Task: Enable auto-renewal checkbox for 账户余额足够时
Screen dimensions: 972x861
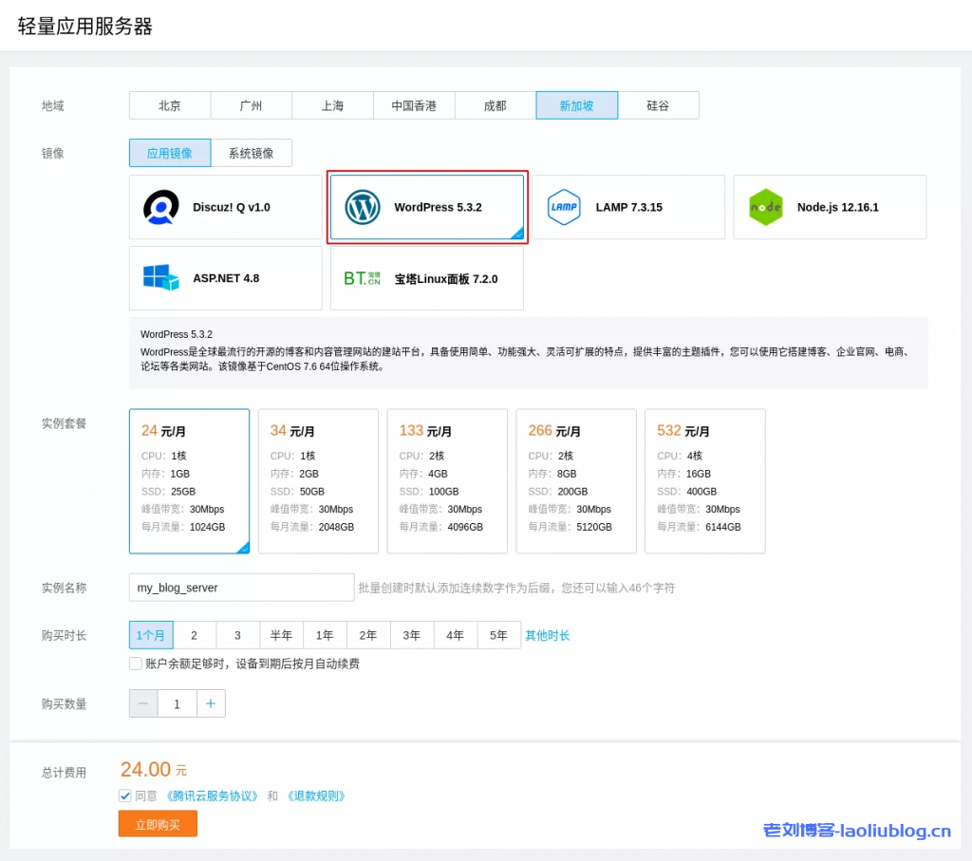Action: 136,664
